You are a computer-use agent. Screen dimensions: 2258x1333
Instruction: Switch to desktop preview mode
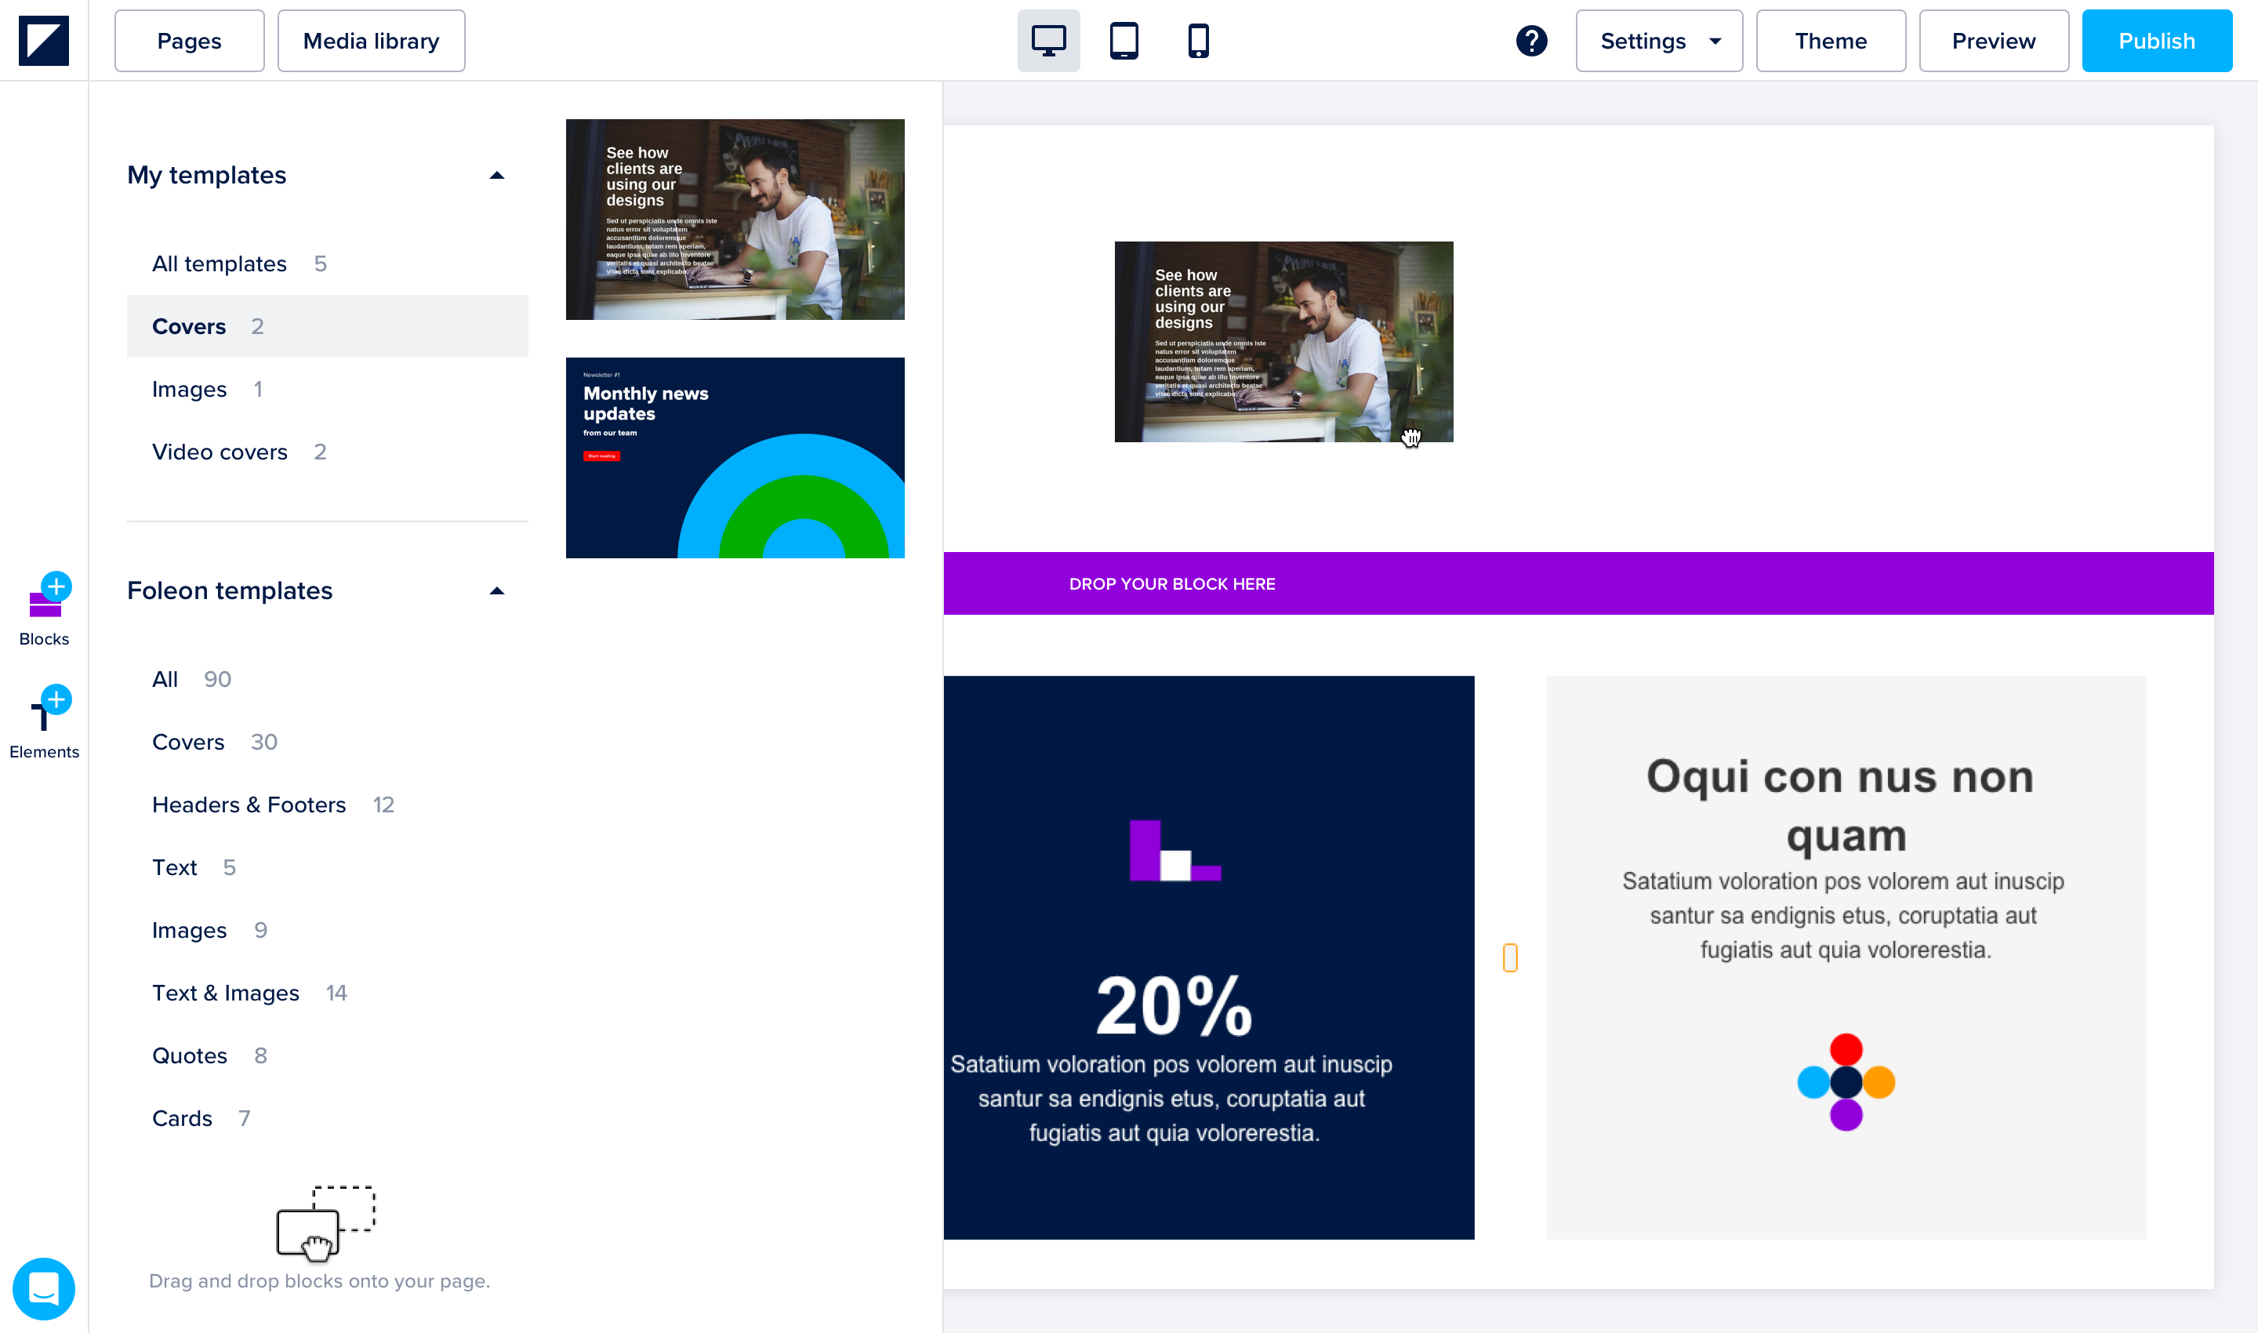[x=1048, y=41]
